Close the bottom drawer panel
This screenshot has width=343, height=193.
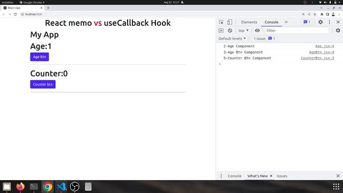(338, 176)
